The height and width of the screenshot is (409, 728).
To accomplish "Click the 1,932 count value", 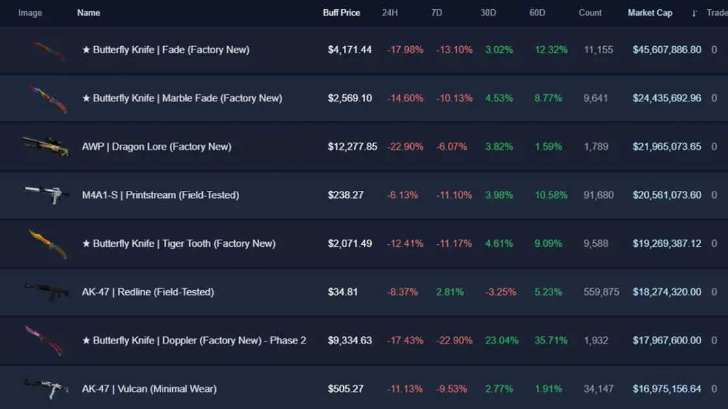I will pyautogui.click(x=595, y=340).
